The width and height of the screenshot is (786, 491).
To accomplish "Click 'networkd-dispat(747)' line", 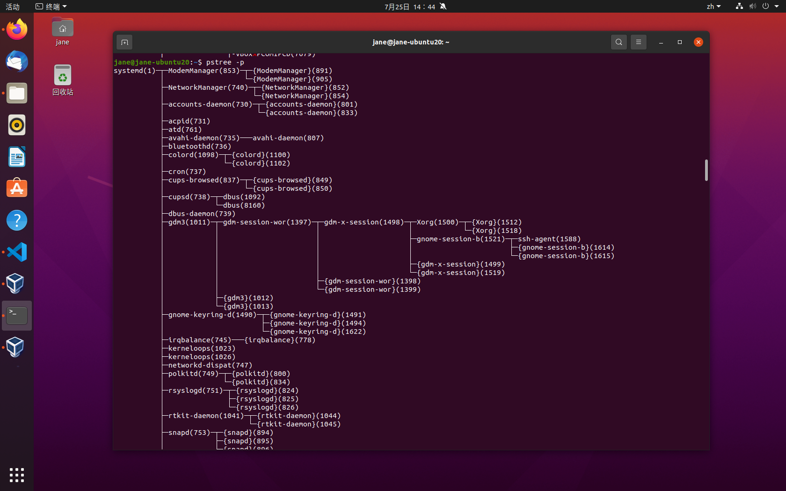I will click(x=211, y=365).
